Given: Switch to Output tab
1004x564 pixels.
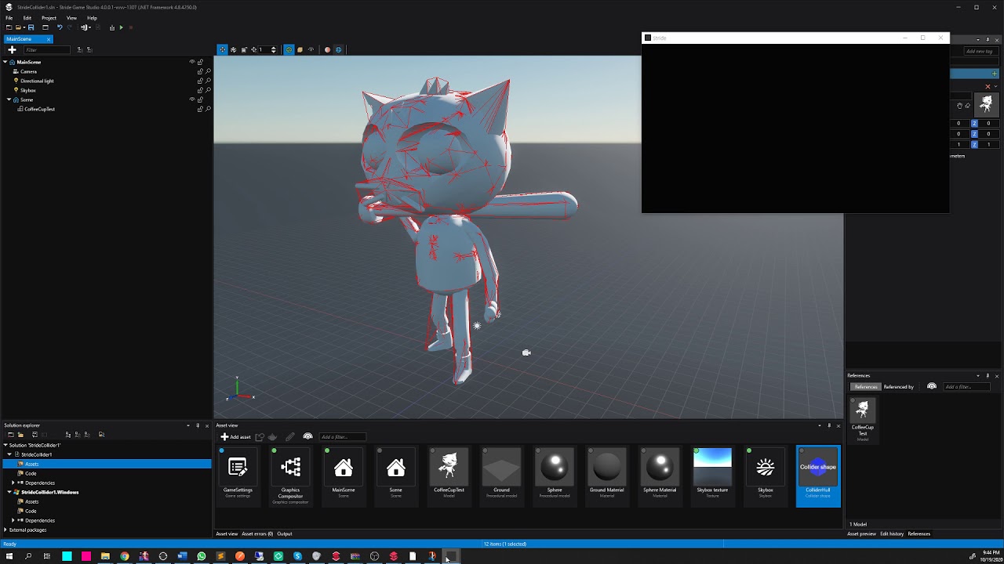Looking at the screenshot, I should pyautogui.click(x=285, y=534).
